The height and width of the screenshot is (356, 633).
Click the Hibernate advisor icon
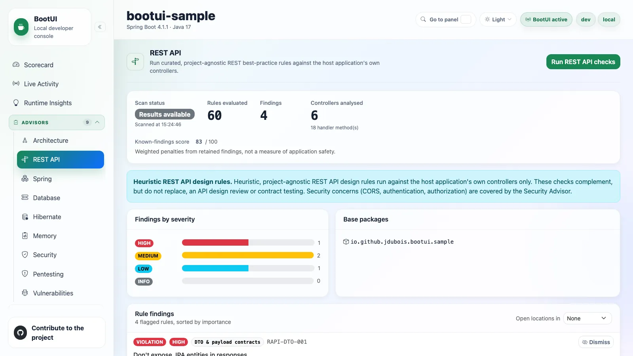pos(25,217)
